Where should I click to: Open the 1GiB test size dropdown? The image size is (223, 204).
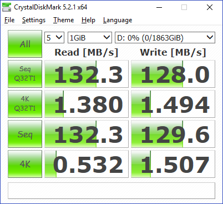[90, 38]
